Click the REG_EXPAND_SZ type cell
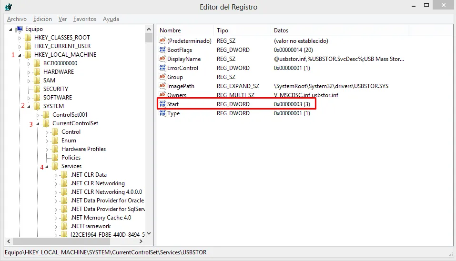This screenshot has width=456, height=261. click(238, 86)
